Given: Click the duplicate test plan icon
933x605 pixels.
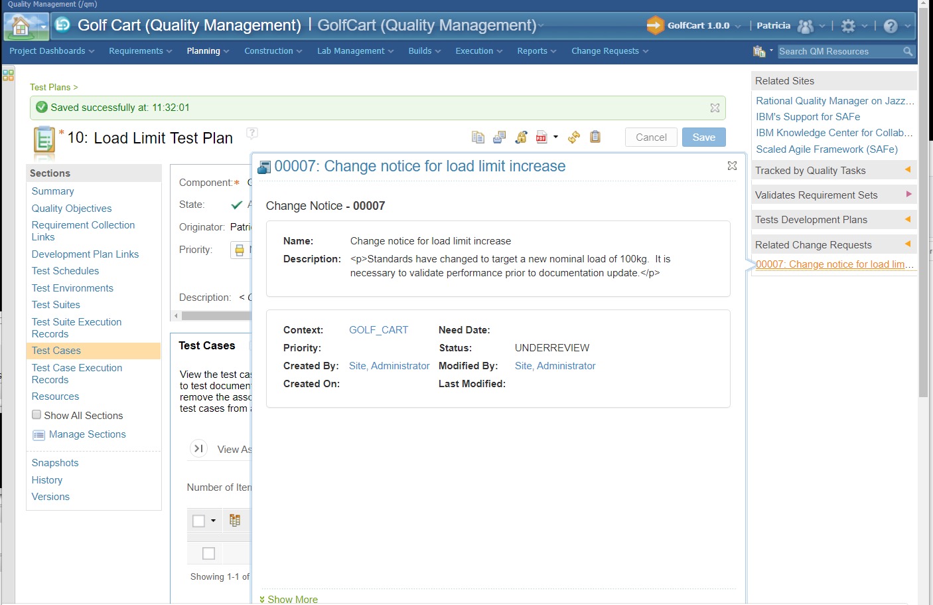Looking at the screenshot, I should (478, 137).
